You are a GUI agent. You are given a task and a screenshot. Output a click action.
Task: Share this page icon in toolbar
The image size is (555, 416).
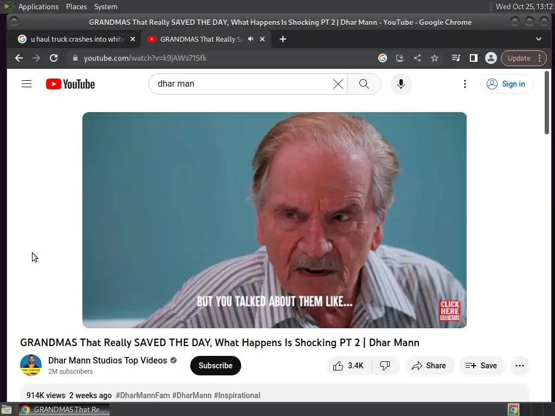tap(417, 58)
